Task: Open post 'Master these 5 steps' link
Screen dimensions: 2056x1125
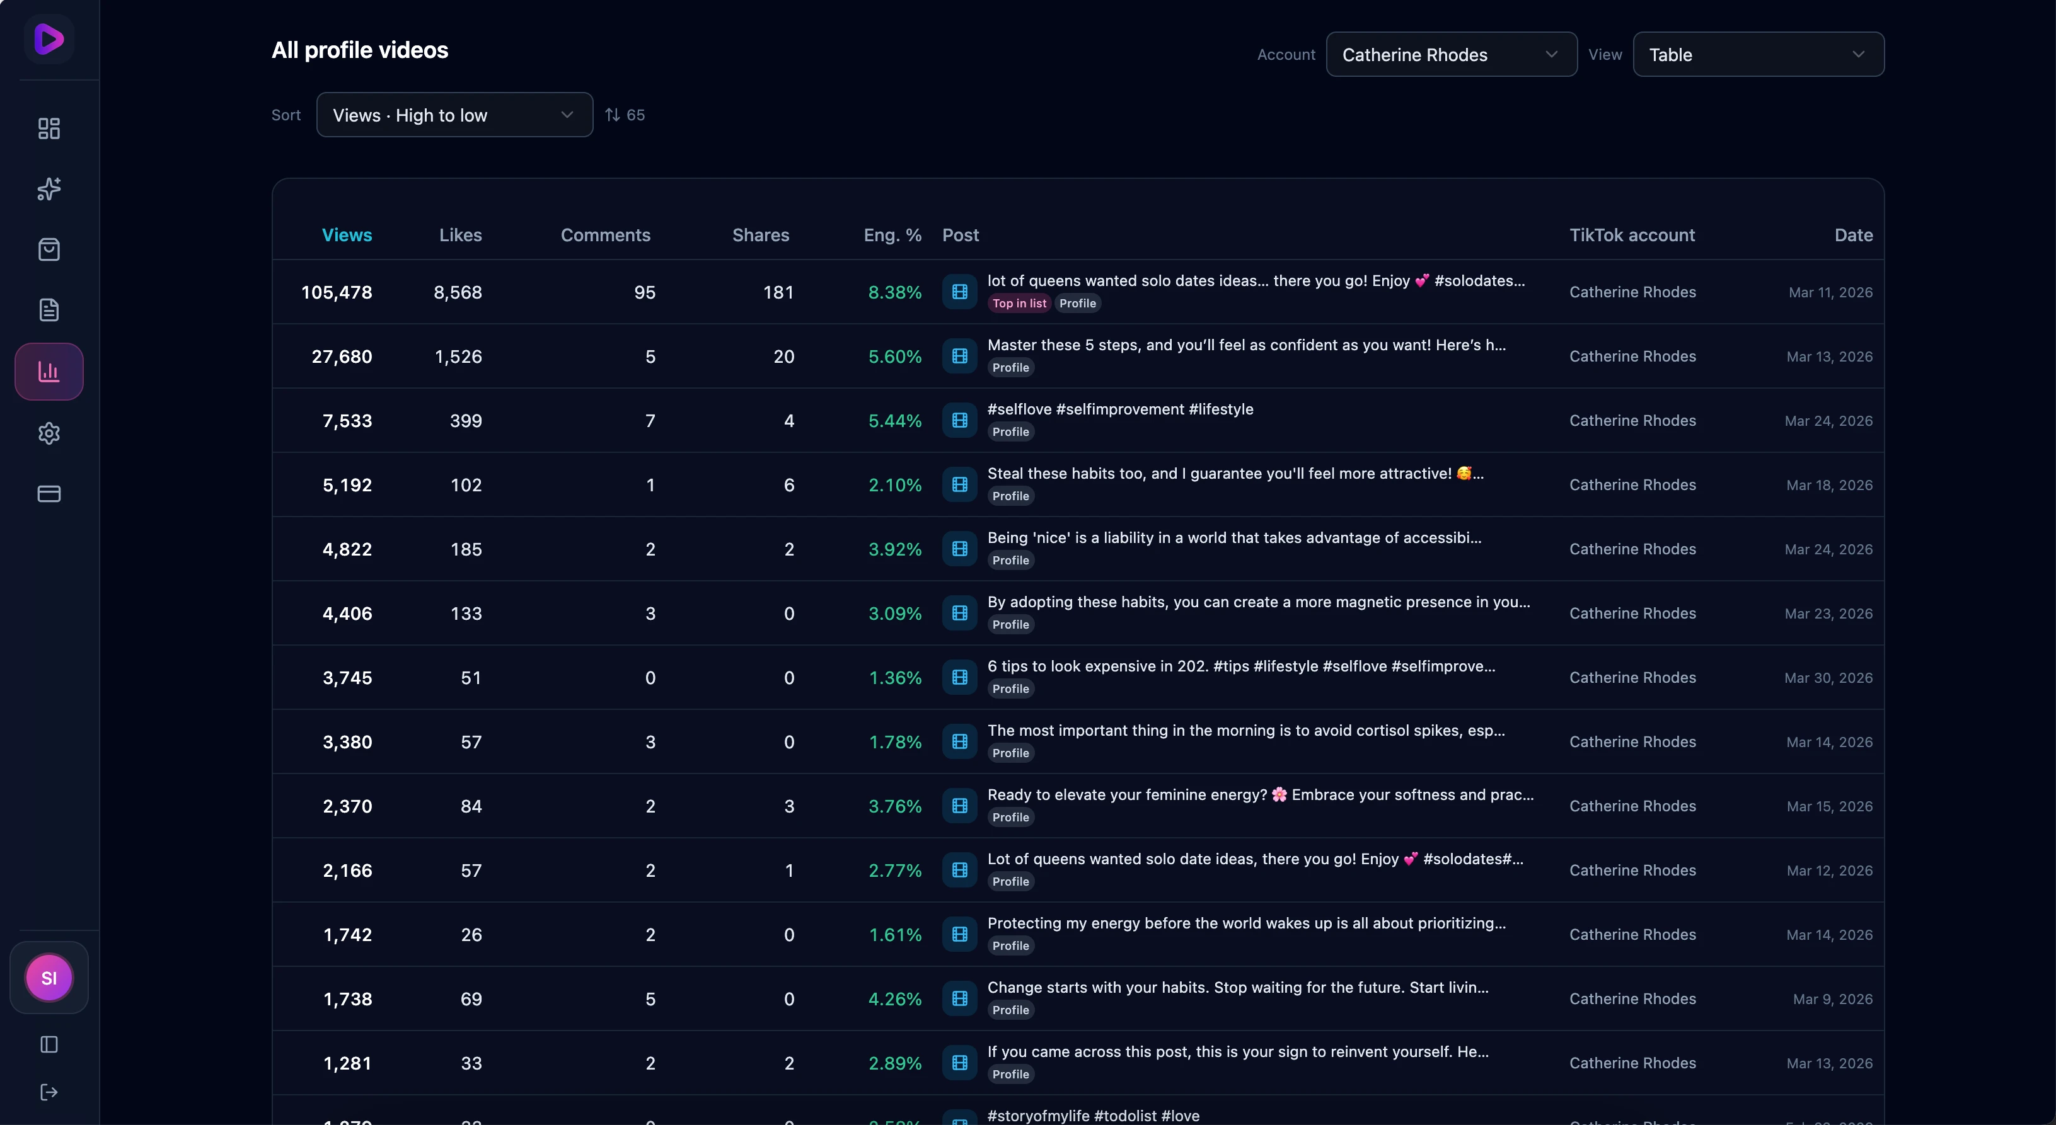Action: click(x=1246, y=345)
